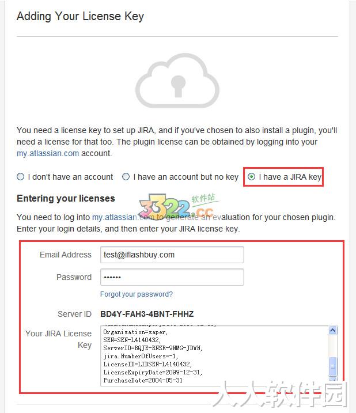Click the license key scrollbar thumb
This screenshot has width=356, height=413.
point(332,366)
